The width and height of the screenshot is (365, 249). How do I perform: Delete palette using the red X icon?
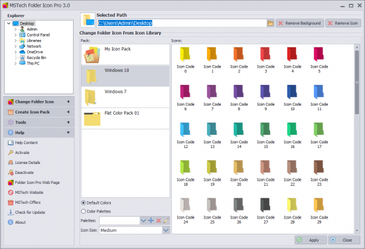coord(159,220)
